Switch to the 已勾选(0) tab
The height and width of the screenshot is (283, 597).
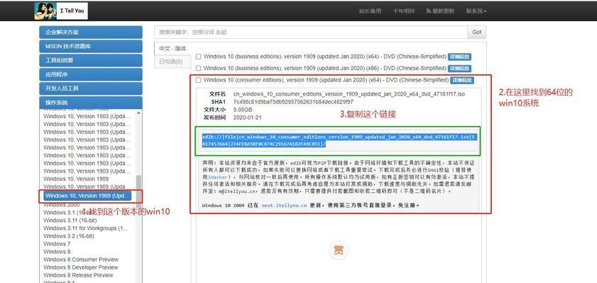171,62
